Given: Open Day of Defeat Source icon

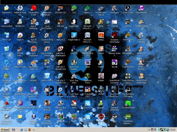Looking at the screenshot, I should point(47,49).
